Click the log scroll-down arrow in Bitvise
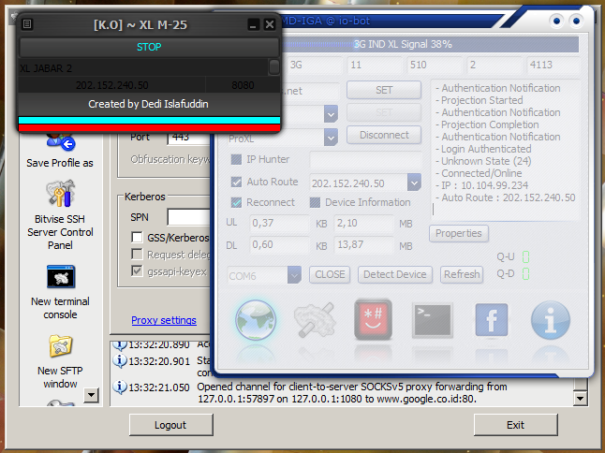Viewport: 605px width, 453px height. click(581, 399)
